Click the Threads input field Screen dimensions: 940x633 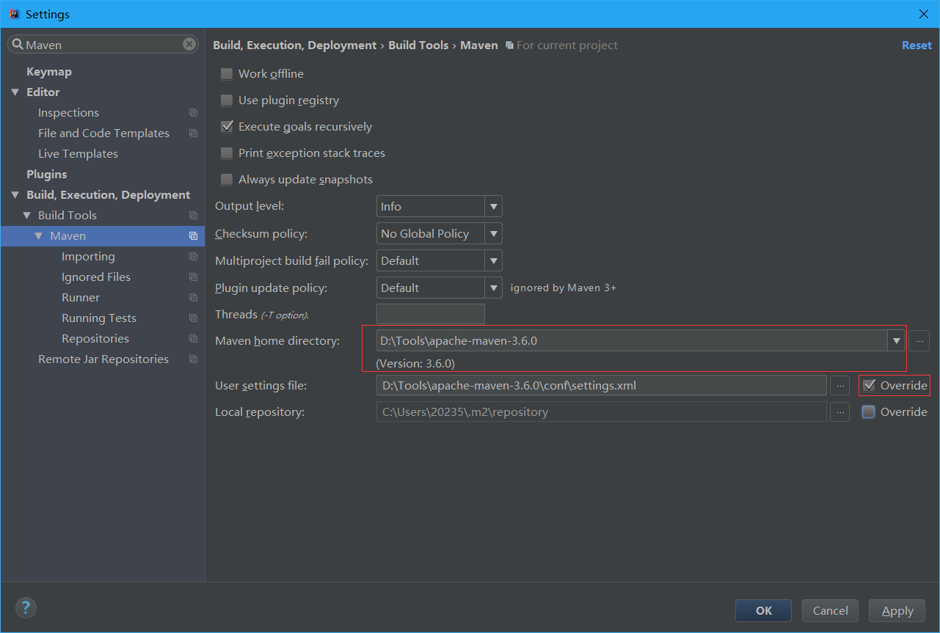431,315
